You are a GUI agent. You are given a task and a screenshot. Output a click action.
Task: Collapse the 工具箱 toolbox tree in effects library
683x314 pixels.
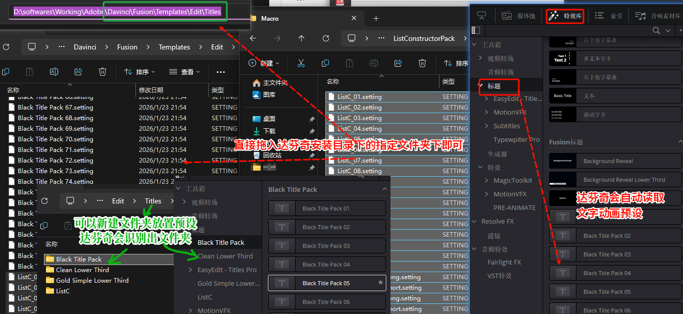[x=474, y=45]
